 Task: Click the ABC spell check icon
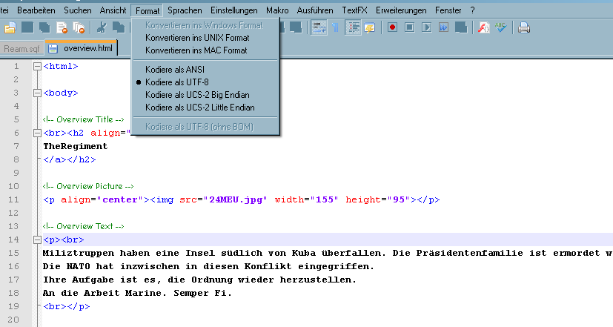tap(501, 27)
